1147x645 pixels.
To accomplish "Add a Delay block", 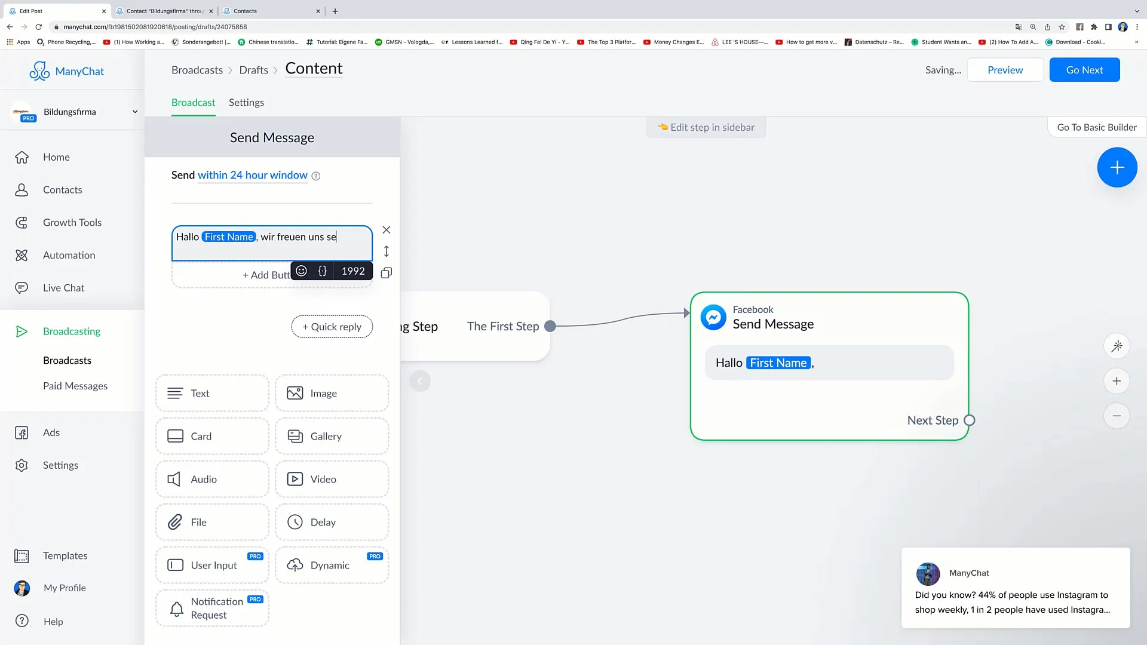I will point(332,522).
